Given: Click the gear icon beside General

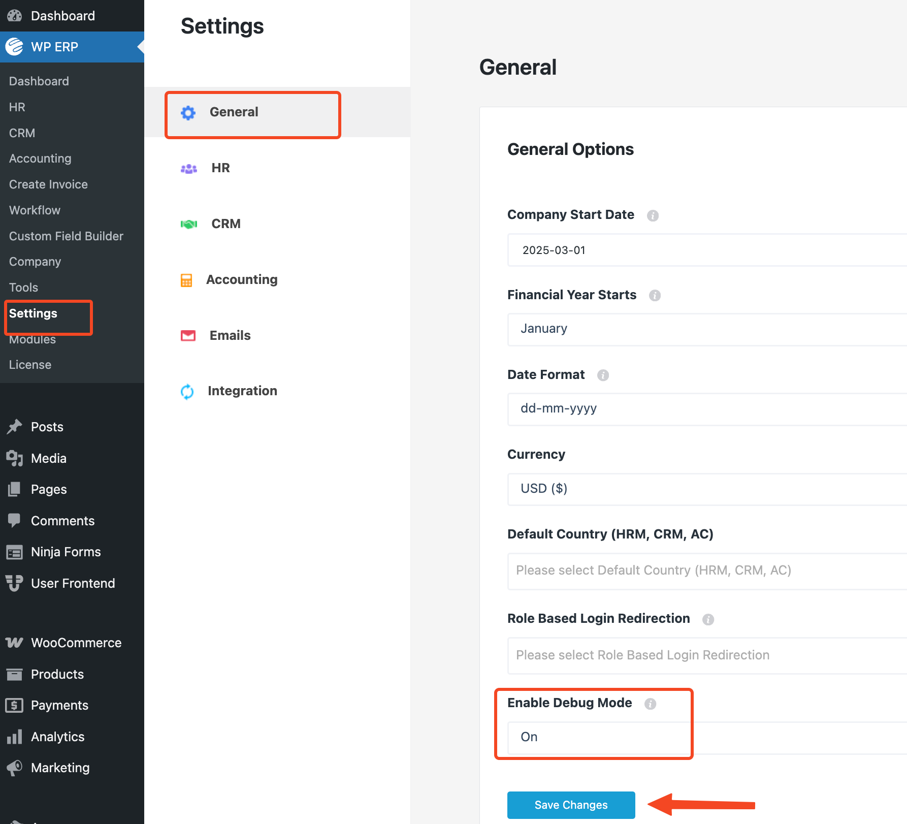Looking at the screenshot, I should coord(188,112).
